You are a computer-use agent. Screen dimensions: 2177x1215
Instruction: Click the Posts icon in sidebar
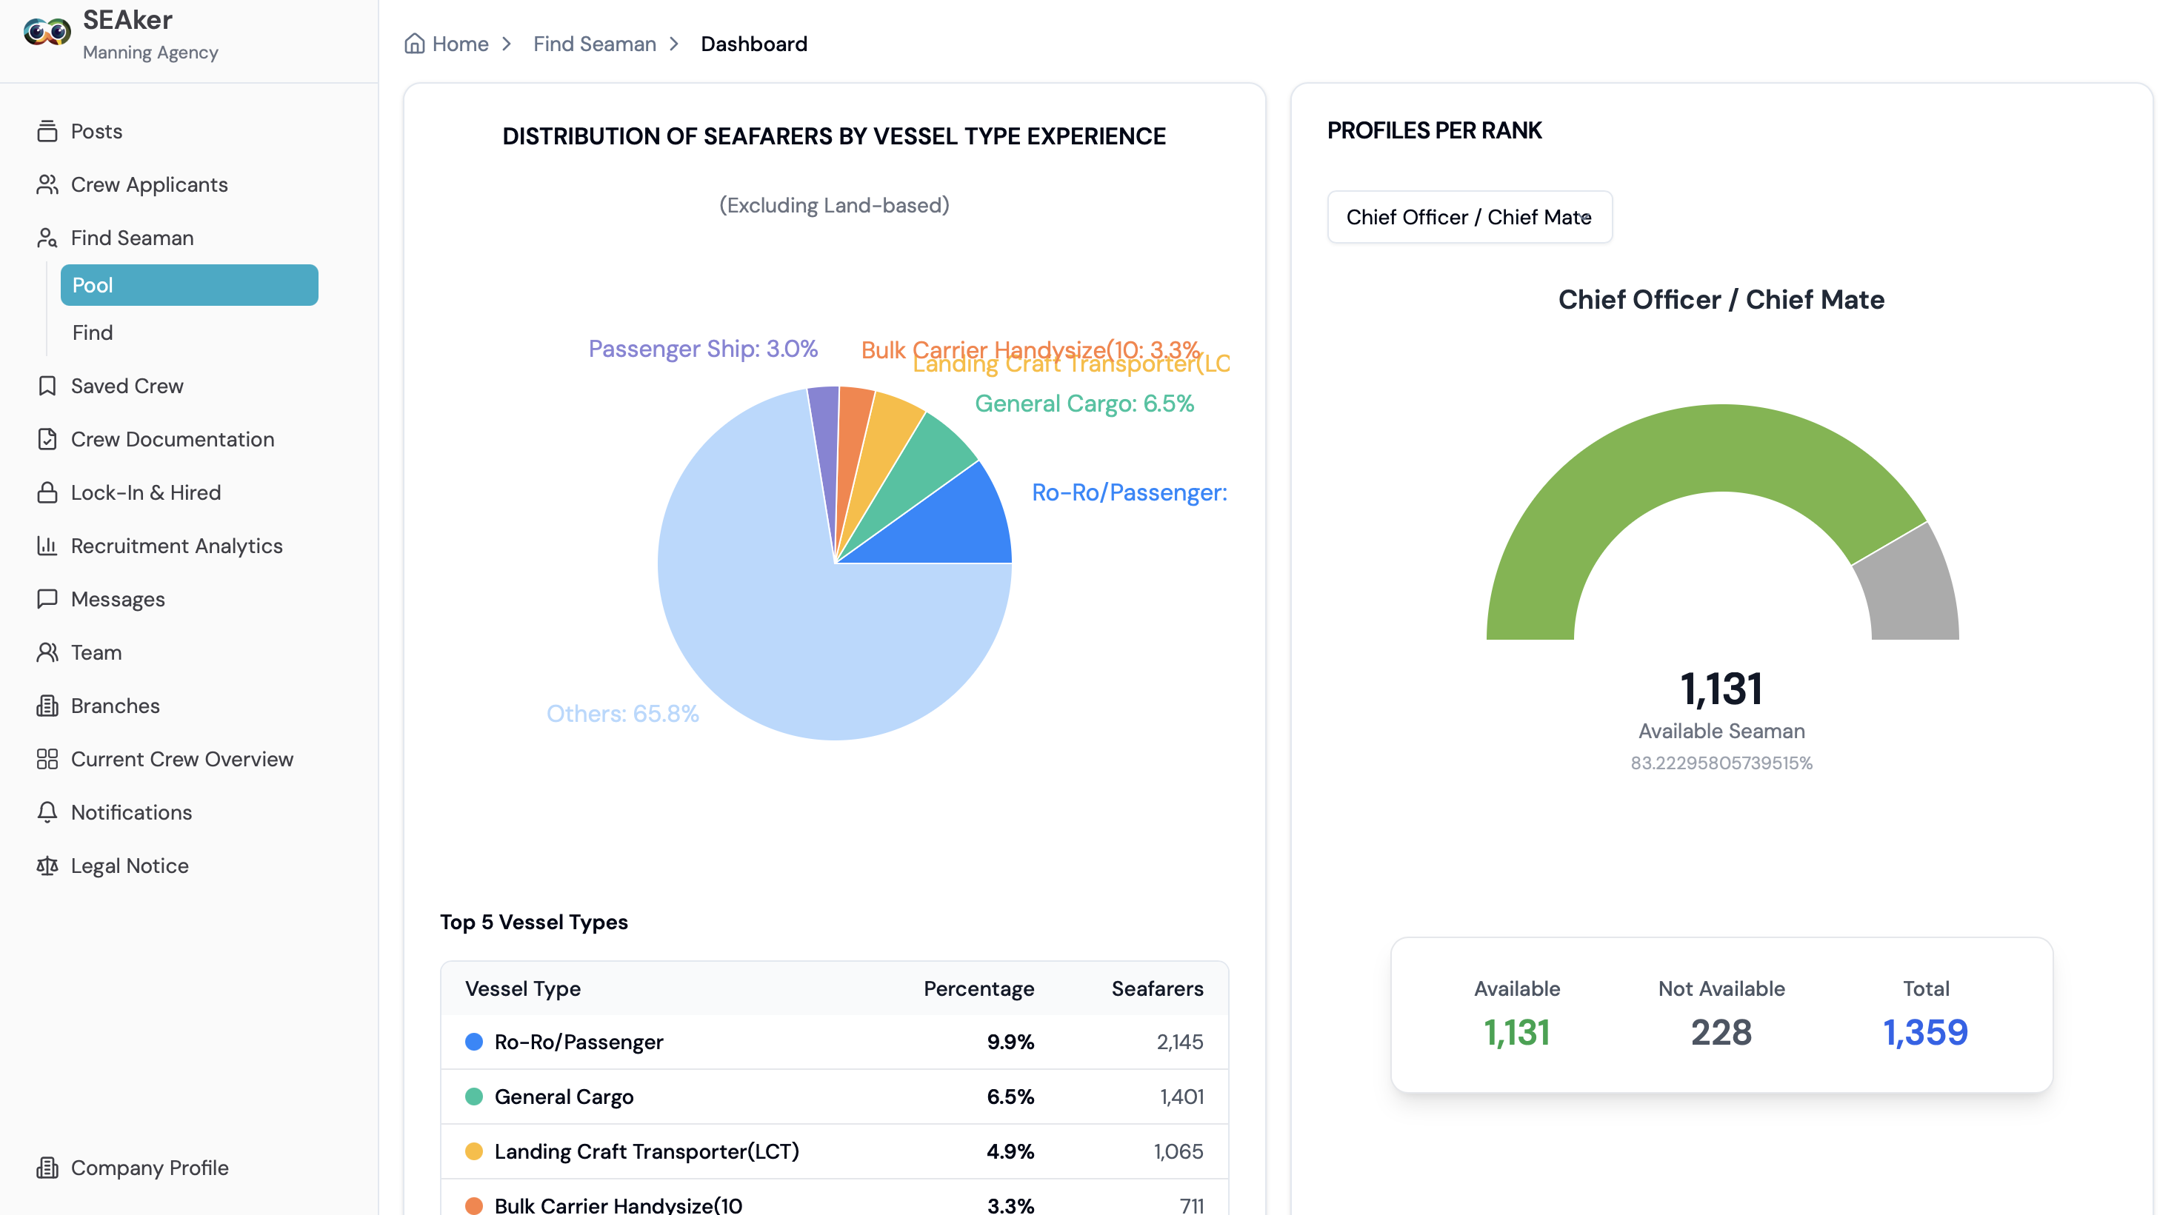click(x=47, y=131)
